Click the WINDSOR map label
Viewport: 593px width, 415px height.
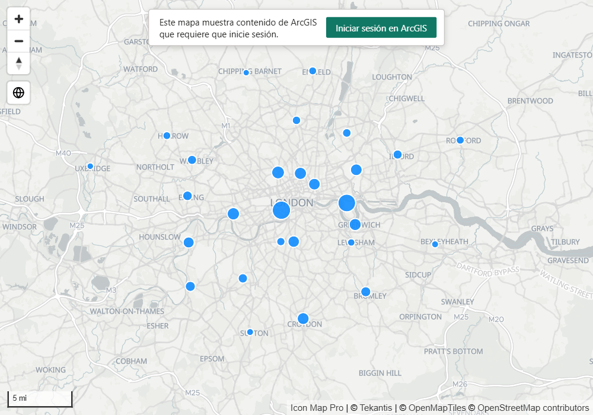tap(20, 227)
